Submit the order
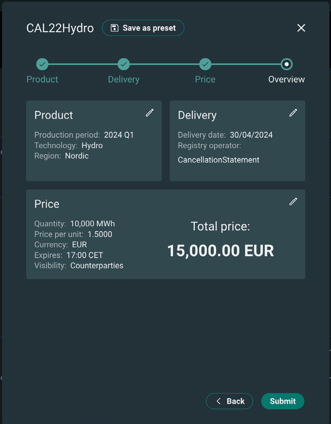The image size is (331, 424). tap(282, 401)
